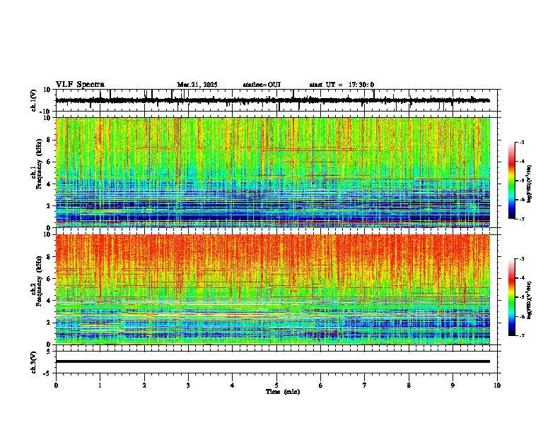
Task: Click the "Time (min)" axis title
Action: coord(283,392)
